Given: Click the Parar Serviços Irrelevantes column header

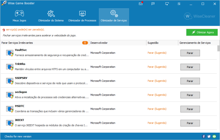Looking at the screenshot, I should click(x=44, y=43).
